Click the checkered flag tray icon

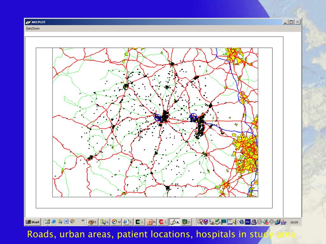[224, 222]
